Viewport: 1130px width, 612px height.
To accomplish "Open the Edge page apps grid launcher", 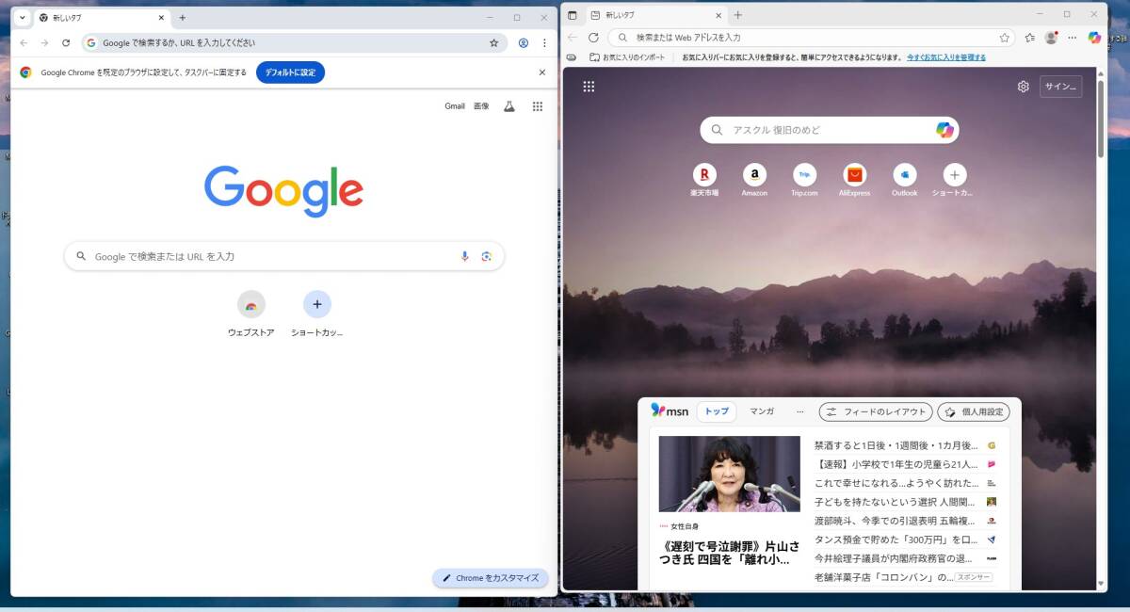I will point(589,87).
